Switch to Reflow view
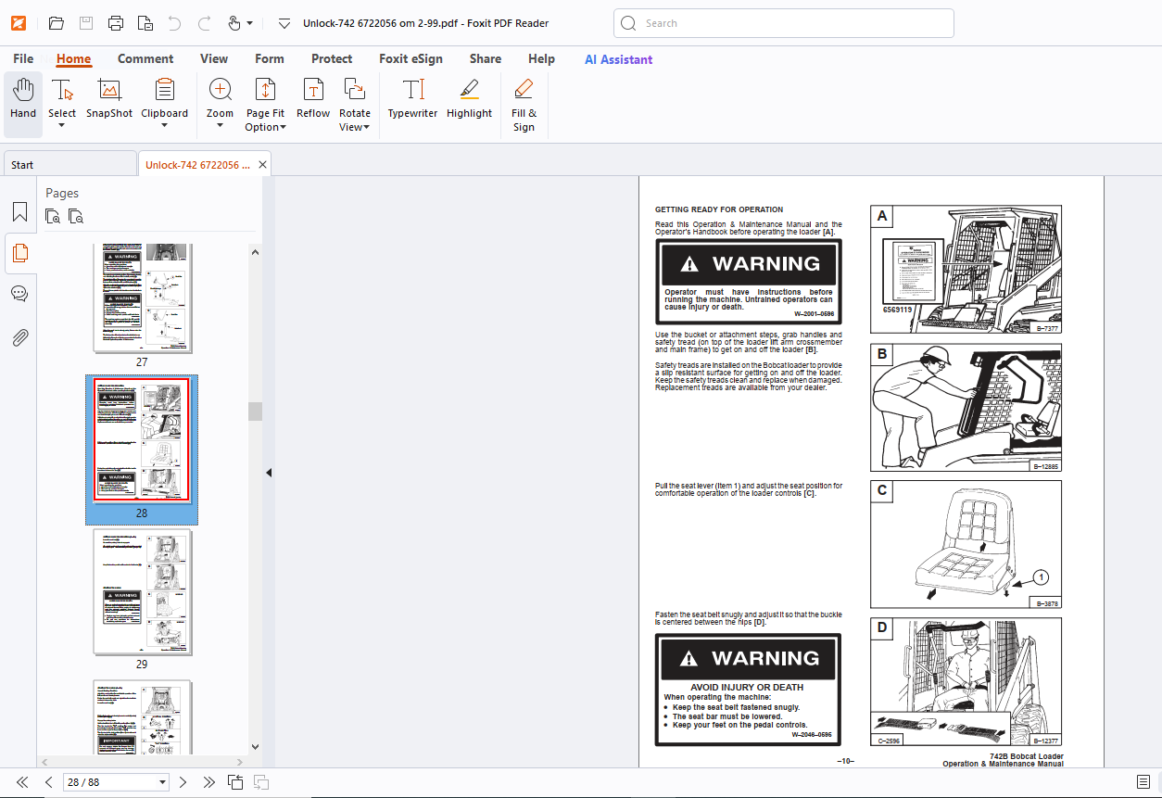 [313, 100]
